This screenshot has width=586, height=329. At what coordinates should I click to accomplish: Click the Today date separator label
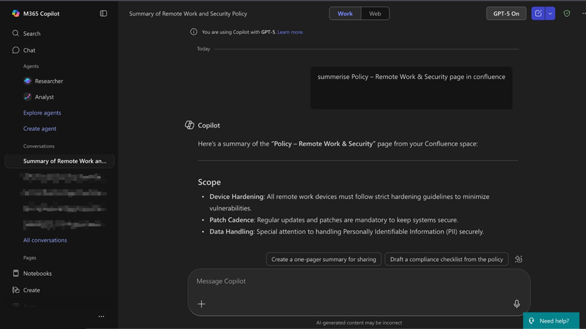[x=203, y=49]
